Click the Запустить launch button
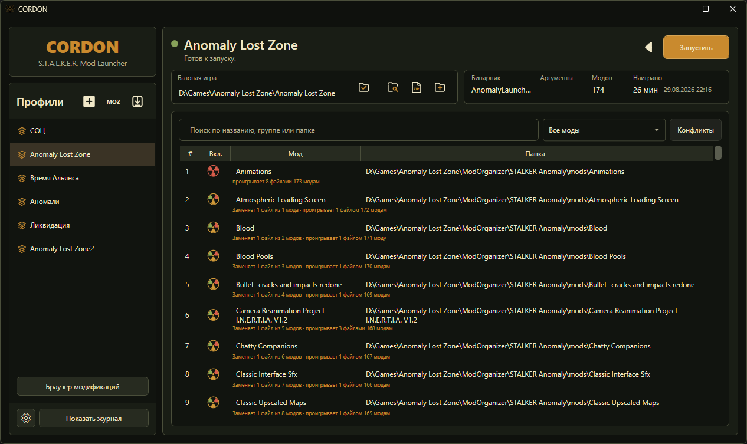 point(696,48)
